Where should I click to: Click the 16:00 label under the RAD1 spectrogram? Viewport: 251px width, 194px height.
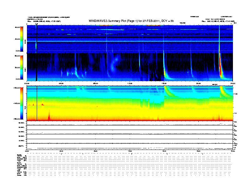(x=164, y=83)
